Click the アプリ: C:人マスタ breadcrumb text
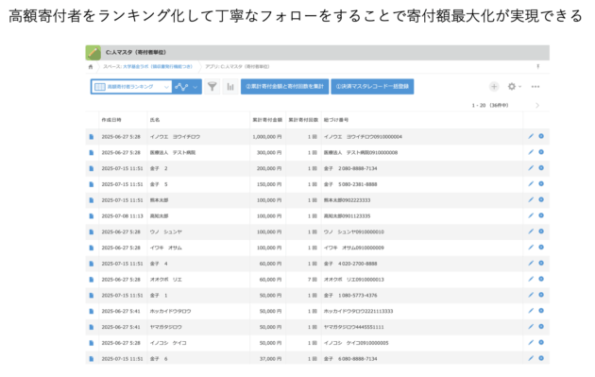 pos(237,66)
